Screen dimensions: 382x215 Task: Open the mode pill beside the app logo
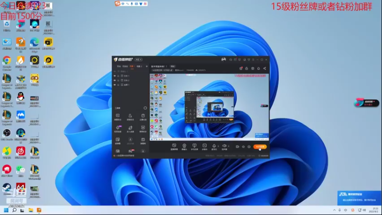(138, 59)
